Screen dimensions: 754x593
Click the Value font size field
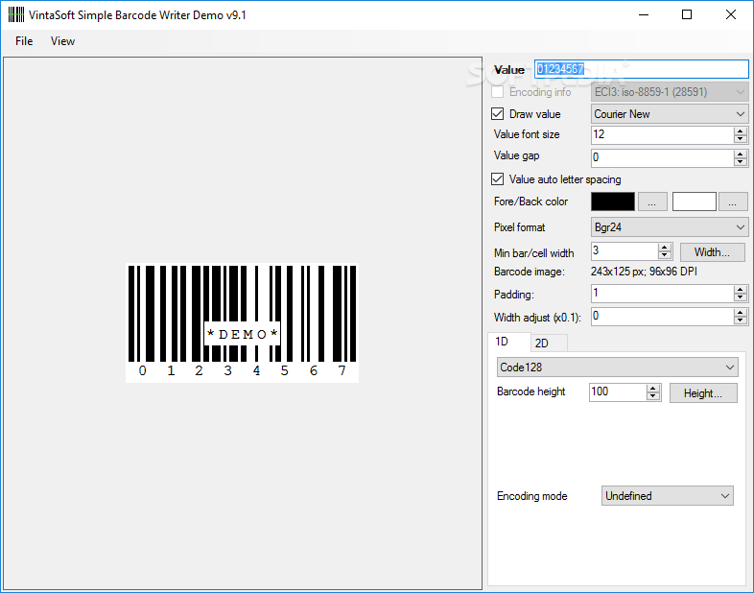click(663, 135)
